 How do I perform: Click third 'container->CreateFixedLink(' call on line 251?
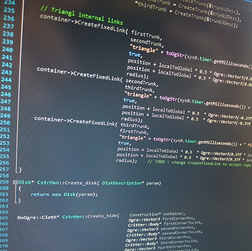[x=76, y=121]
